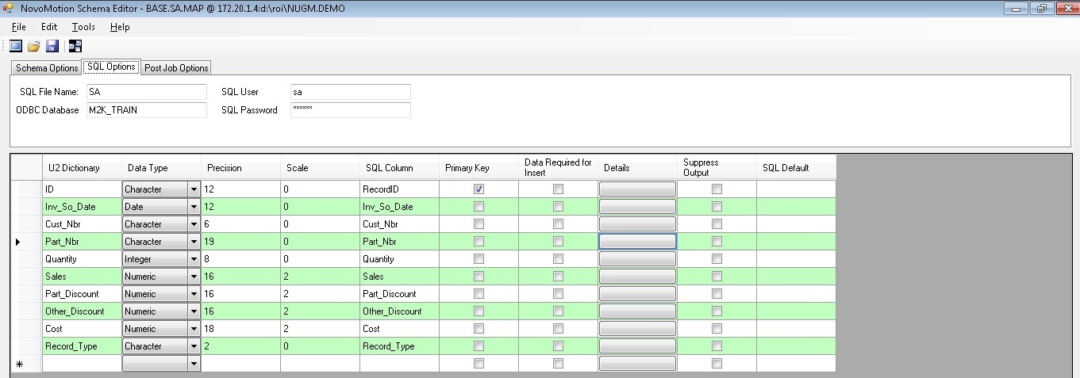The image size is (1080, 378).
Task: Click the SQL Password field
Action: pos(350,110)
